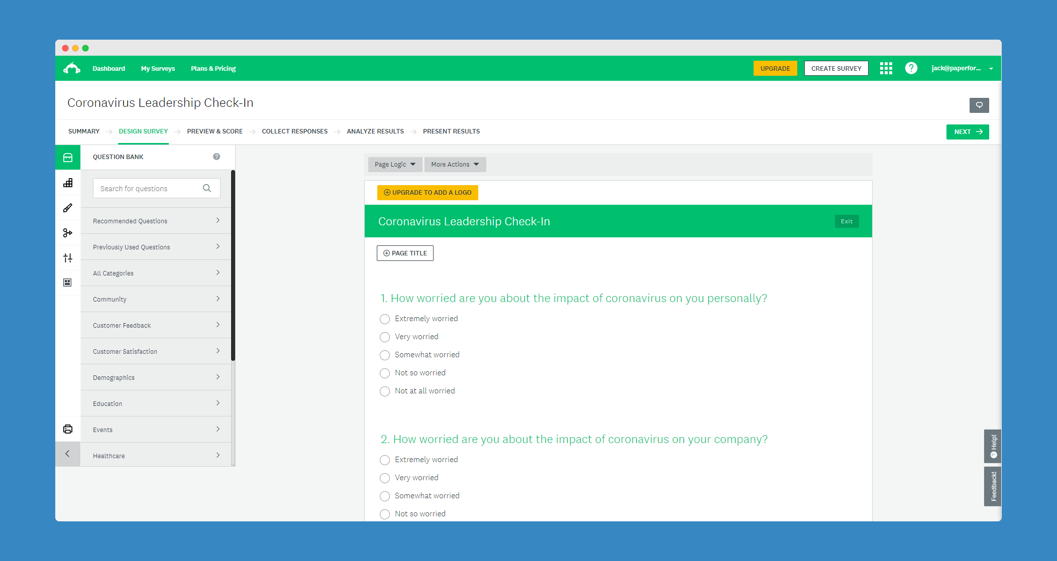Expand the Demographics question category
Viewport: 1057px width, 561px height.
point(156,377)
